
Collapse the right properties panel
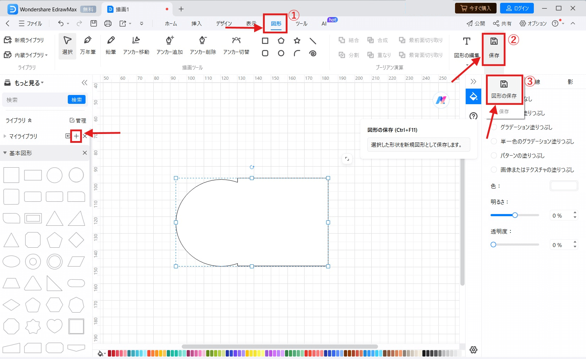(x=473, y=82)
